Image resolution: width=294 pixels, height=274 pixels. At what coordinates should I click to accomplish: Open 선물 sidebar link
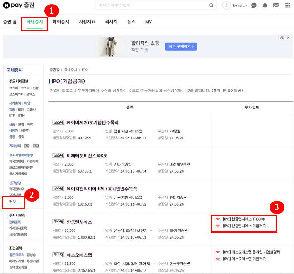35,88
